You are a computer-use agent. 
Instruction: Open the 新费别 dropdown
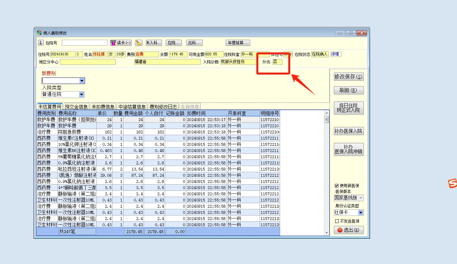point(82,81)
